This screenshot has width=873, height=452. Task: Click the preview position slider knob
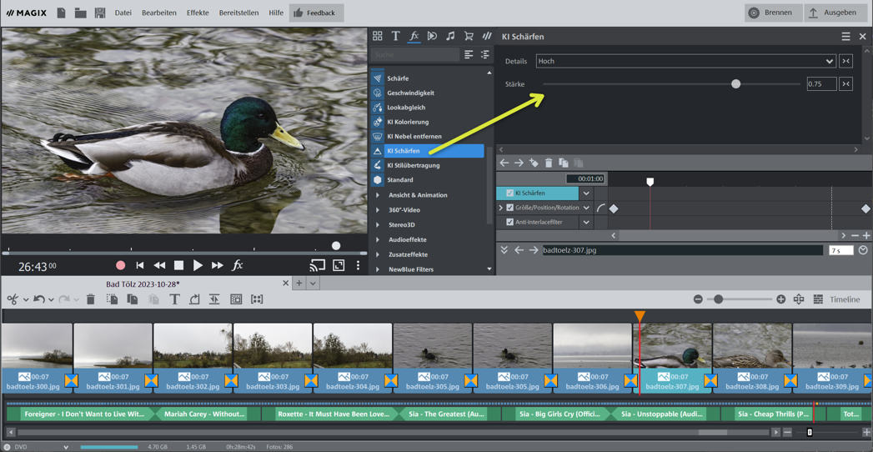click(336, 245)
